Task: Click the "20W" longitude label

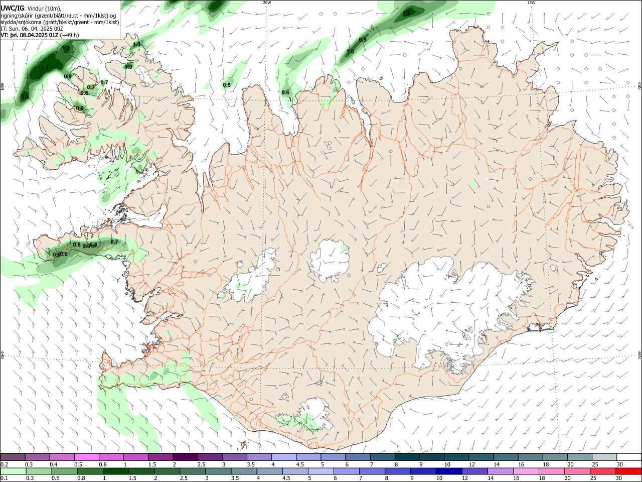Action: (x=267, y=3)
